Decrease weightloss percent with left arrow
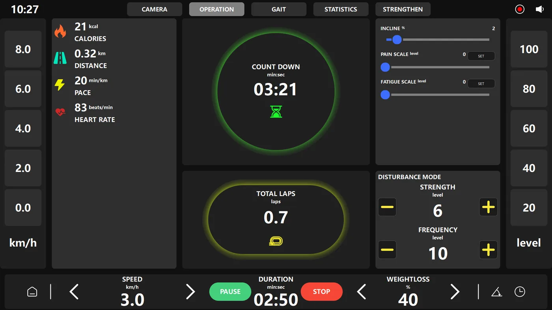 pyautogui.click(x=361, y=292)
